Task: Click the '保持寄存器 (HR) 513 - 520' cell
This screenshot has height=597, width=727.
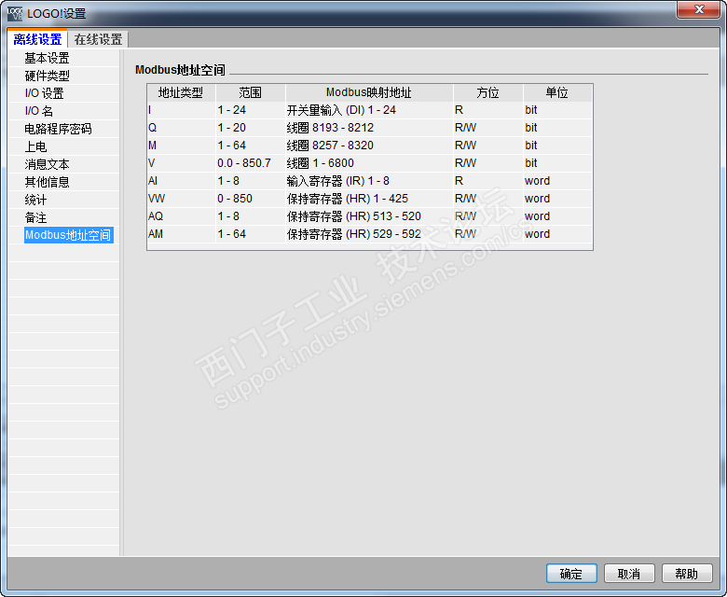Action: tap(369, 216)
